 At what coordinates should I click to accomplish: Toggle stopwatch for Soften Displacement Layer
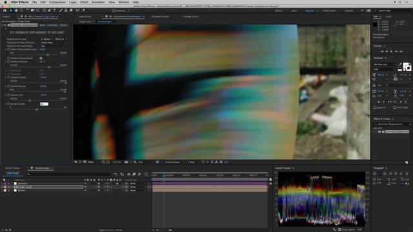(x=8, y=49)
